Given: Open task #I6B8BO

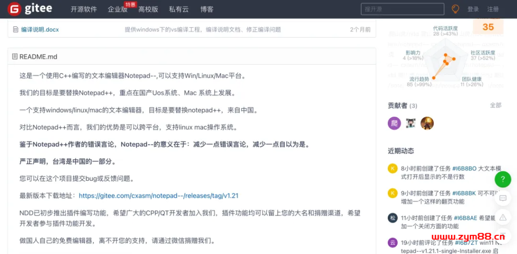Looking at the screenshot, I should (464, 169).
